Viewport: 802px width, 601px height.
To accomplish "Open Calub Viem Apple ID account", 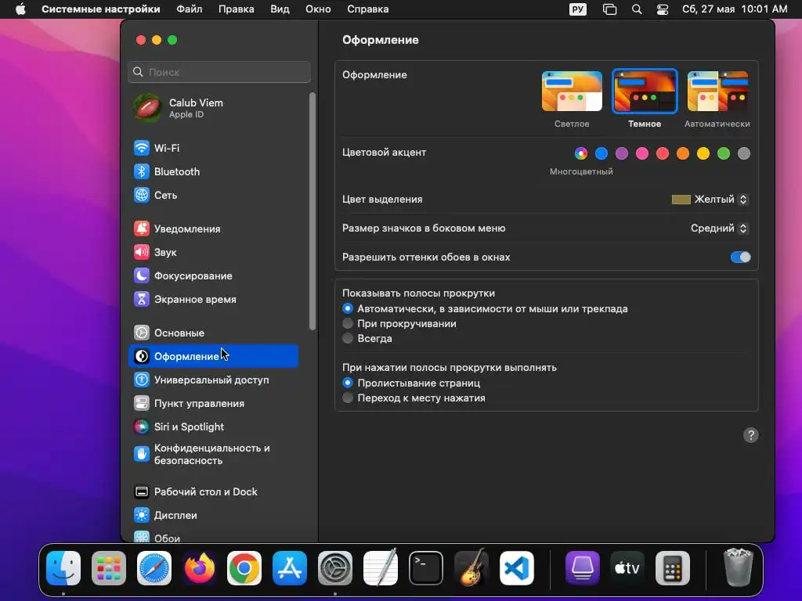I will click(213, 108).
